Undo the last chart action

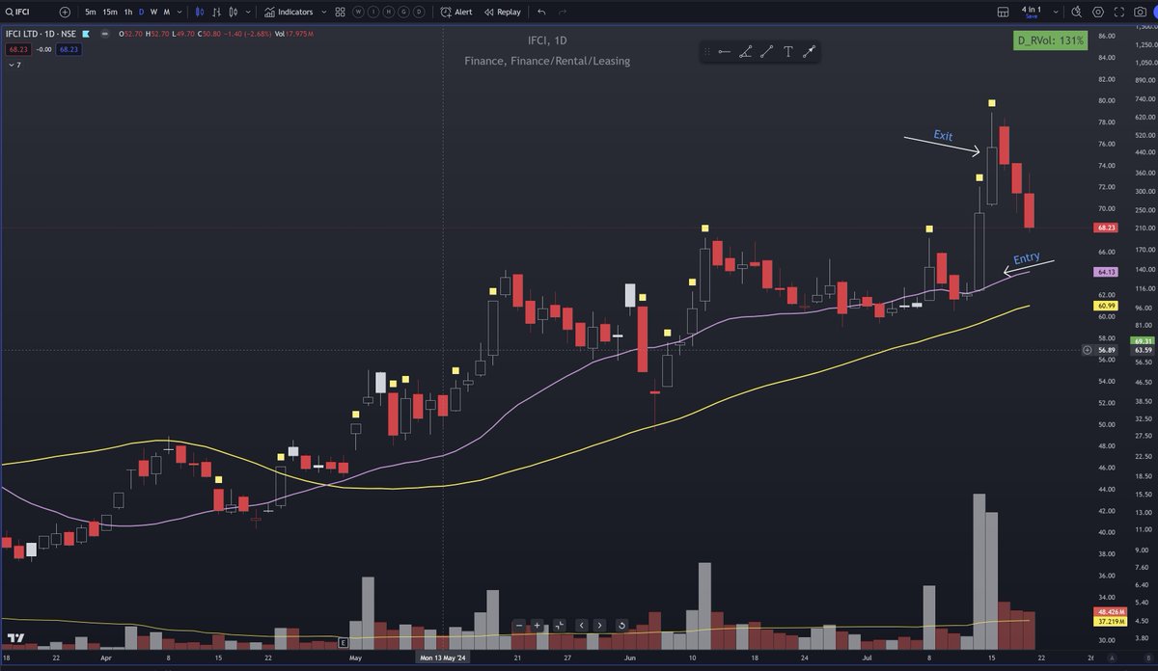tap(541, 12)
